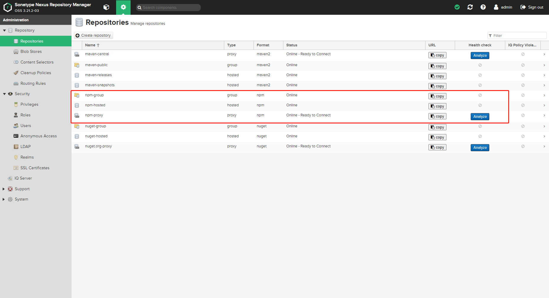The width and height of the screenshot is (549, 298).
Task: Open the help question mark icon
Action: [483, 7]
